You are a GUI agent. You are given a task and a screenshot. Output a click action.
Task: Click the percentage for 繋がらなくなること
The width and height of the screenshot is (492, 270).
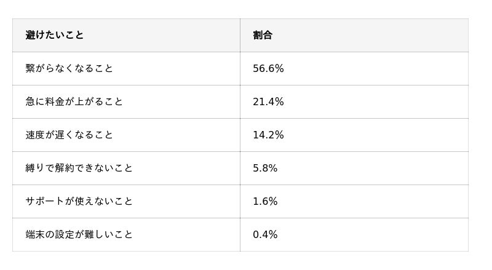point(268,68)
